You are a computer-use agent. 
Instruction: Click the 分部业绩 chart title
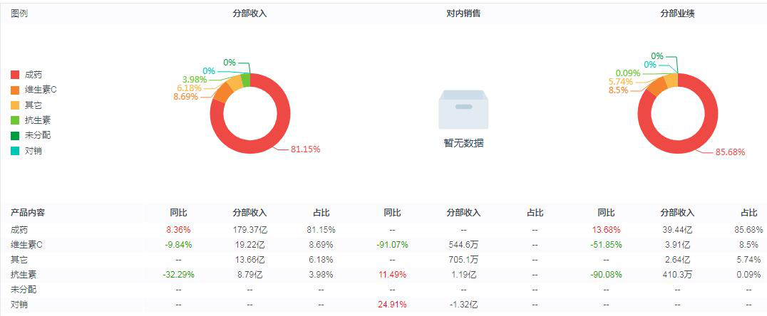point(677,14)
